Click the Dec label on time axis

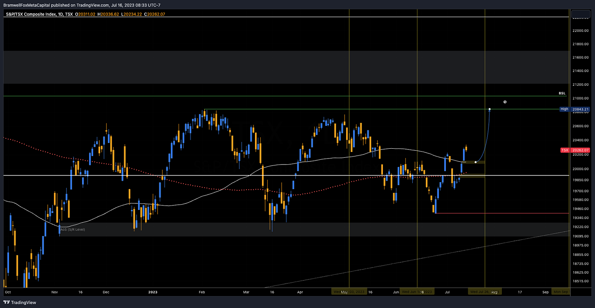(106, 292)
